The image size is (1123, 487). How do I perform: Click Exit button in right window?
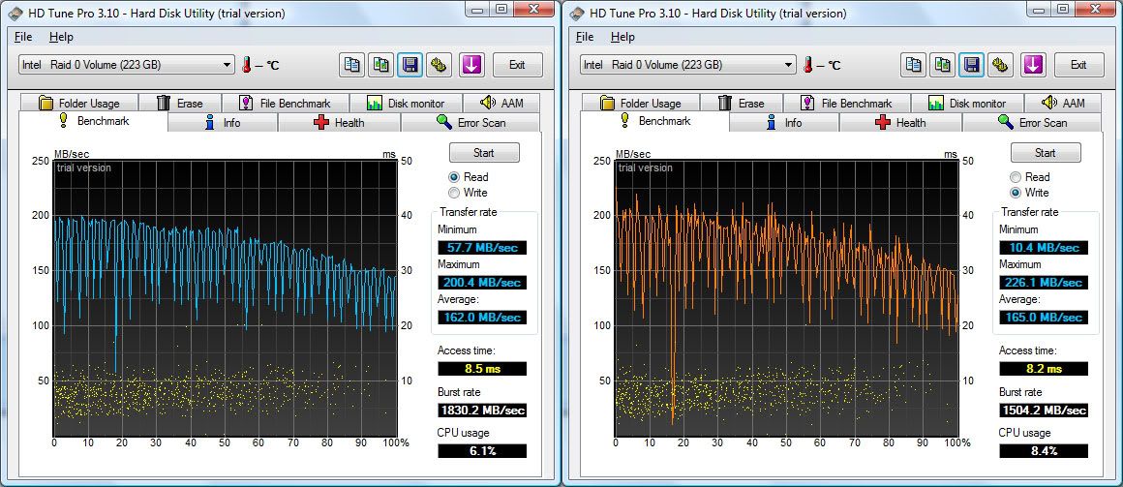(1078, 65)
